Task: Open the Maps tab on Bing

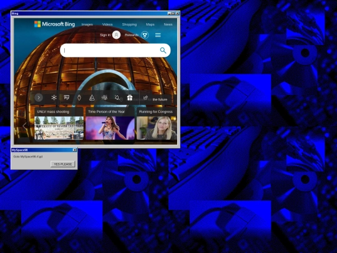Action: [x=150, y=24]
